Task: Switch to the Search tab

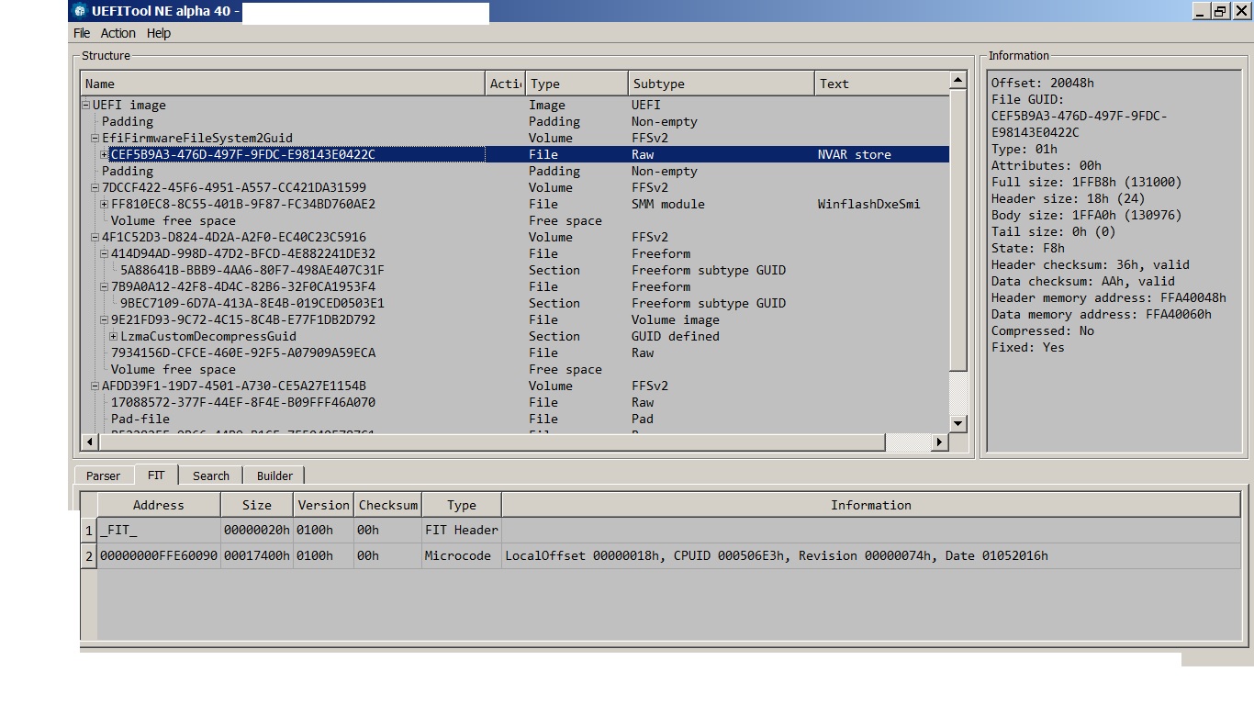Action: [210, 476]
